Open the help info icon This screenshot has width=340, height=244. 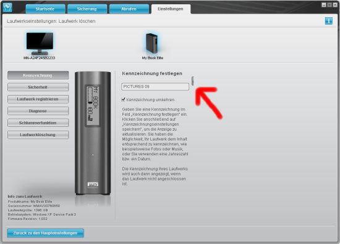point(329,21)
